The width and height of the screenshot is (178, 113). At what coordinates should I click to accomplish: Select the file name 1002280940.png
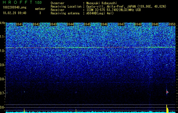(15, 7)
